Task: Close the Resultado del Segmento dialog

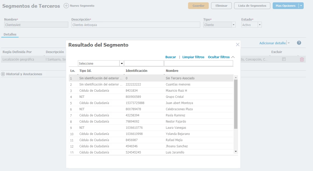Action: 237,45
